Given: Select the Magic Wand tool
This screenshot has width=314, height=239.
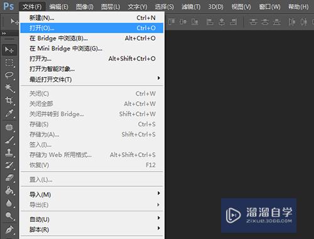Looking at the screenshot, I should tap(9, 88).
